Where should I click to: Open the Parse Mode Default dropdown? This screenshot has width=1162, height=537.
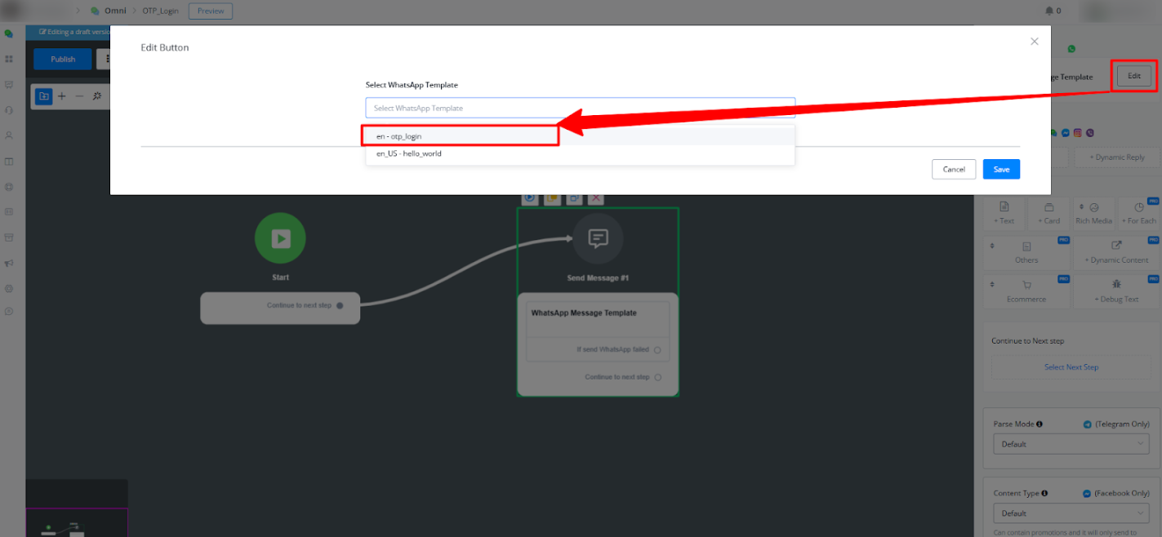point(1071,444)
